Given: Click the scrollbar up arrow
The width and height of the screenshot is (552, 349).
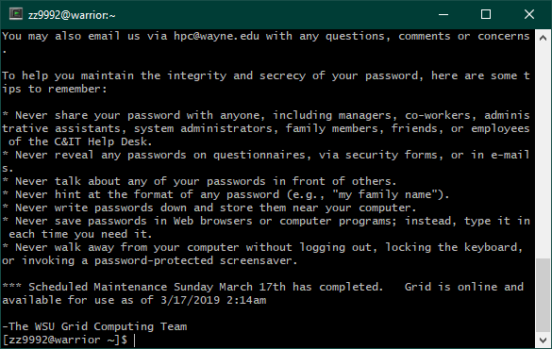Looking at the screenshot, I should 543,38.
